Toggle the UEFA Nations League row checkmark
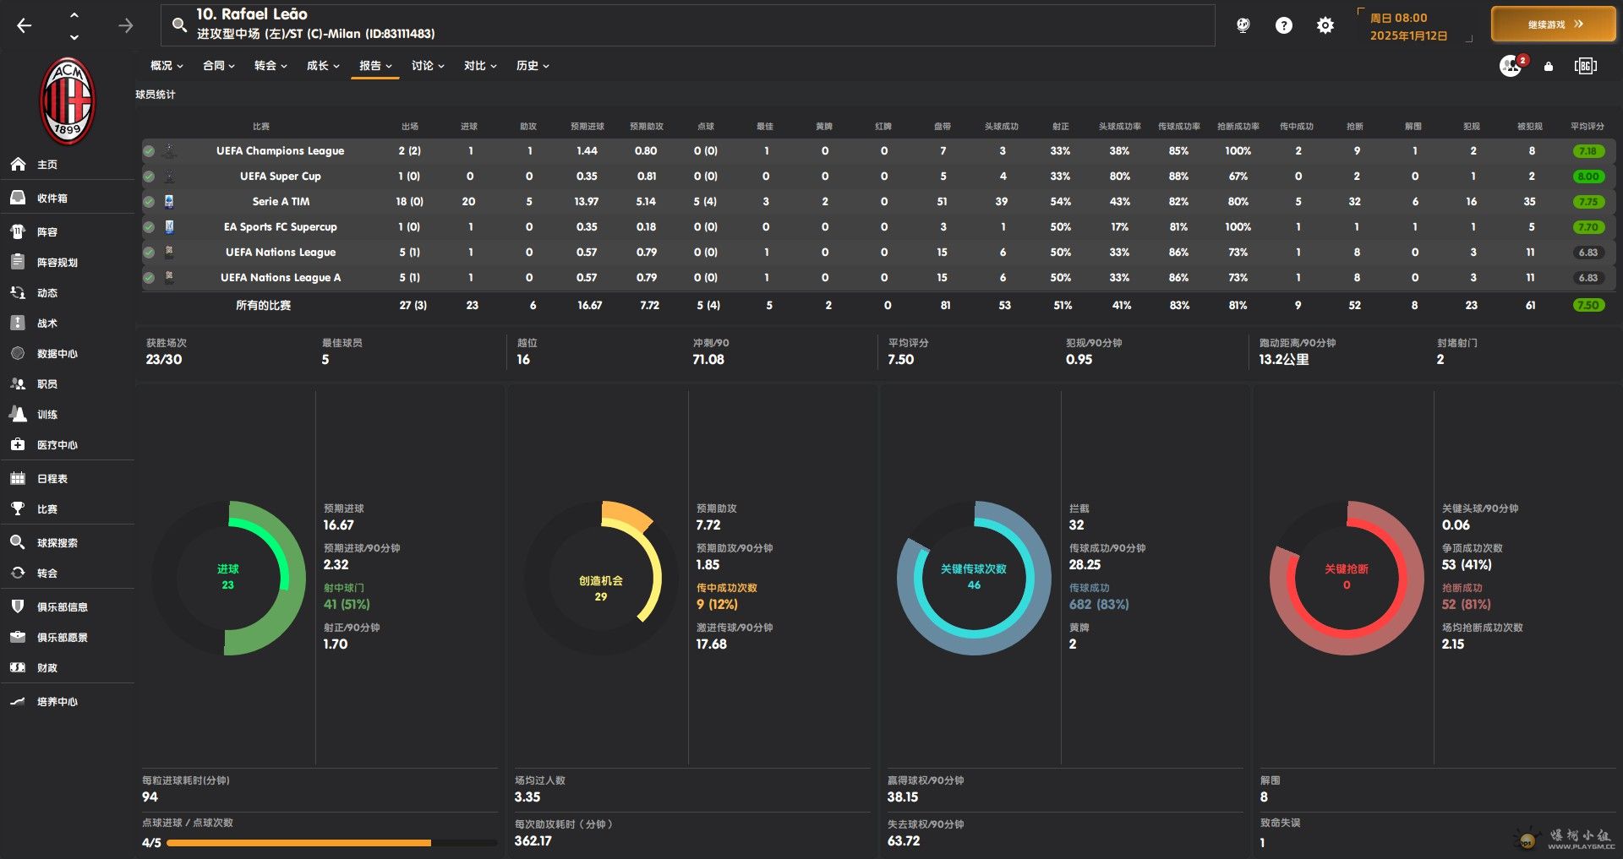The image size is (1623, 859). point(149,253)
